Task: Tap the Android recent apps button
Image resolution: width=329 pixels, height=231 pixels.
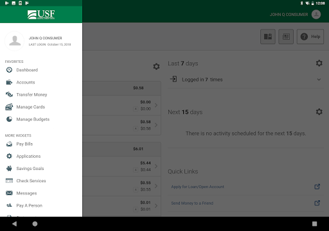Action: 314,224
